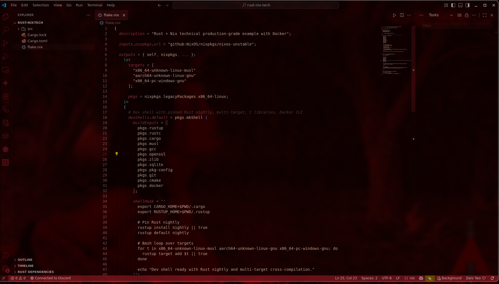This screenshot has height=284, width=499.
Task: Toggle the lock icon in Tasks panel
Action: click(x=467, y=15)
